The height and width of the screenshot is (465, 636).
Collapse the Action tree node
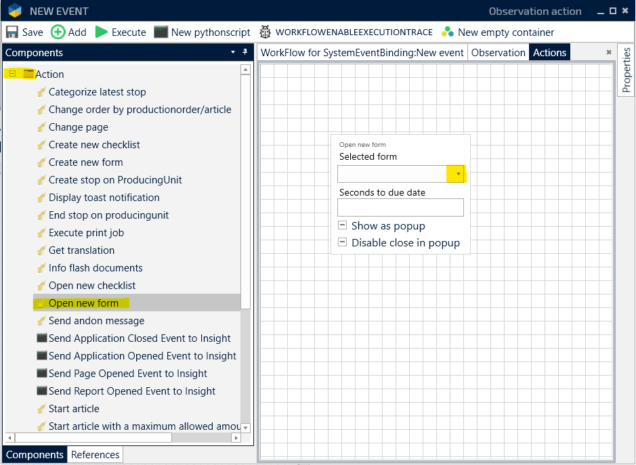tap(13, 74)
